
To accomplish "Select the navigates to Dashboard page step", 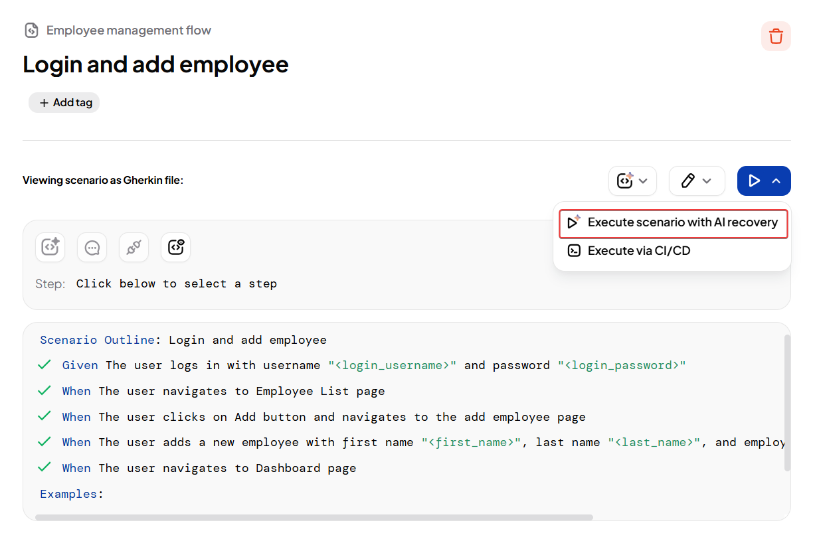I will (x=209, y=469).
